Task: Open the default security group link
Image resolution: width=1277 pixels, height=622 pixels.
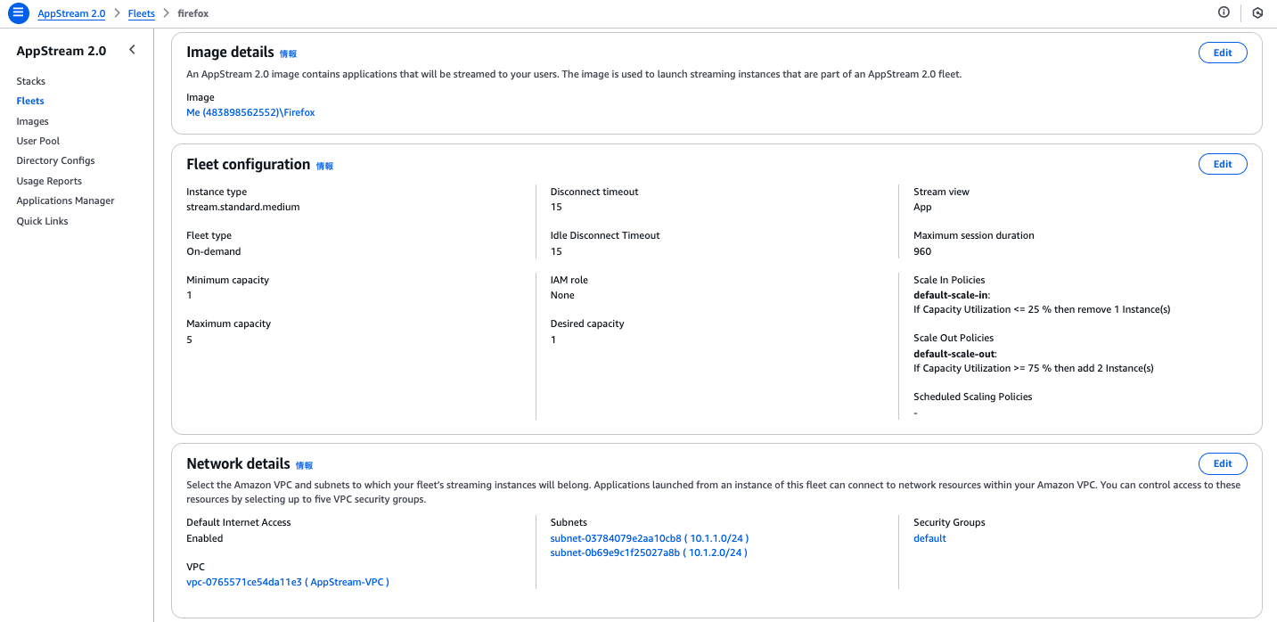Action: click(x=929, y=538)
